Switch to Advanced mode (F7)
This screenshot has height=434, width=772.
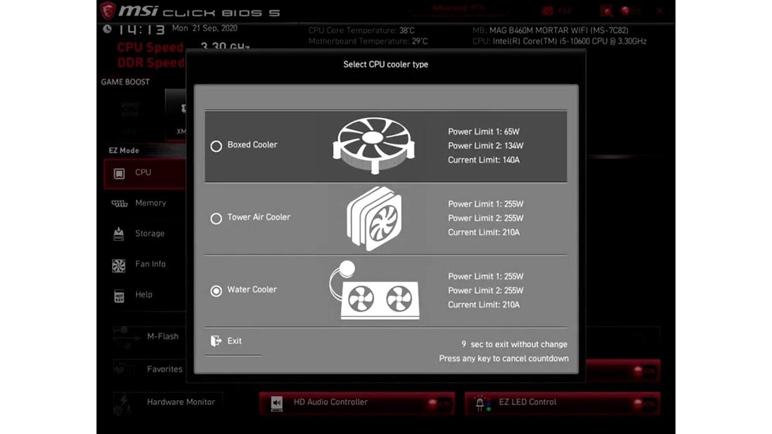[458, 8]
